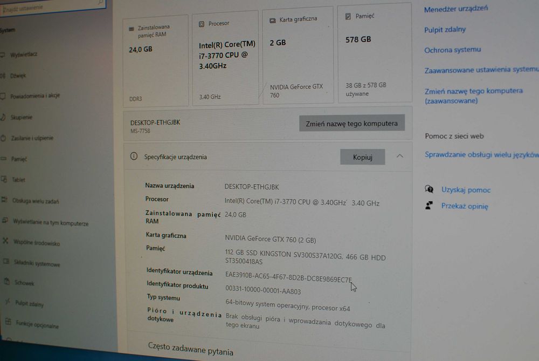Click the Dźwięk speaker icon

[3, 76]
